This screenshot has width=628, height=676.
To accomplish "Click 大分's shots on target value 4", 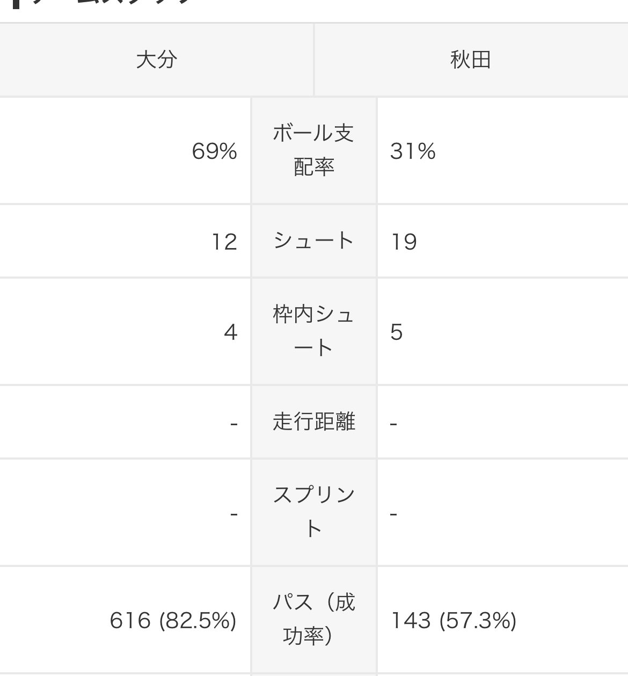I will coord(231,332).
